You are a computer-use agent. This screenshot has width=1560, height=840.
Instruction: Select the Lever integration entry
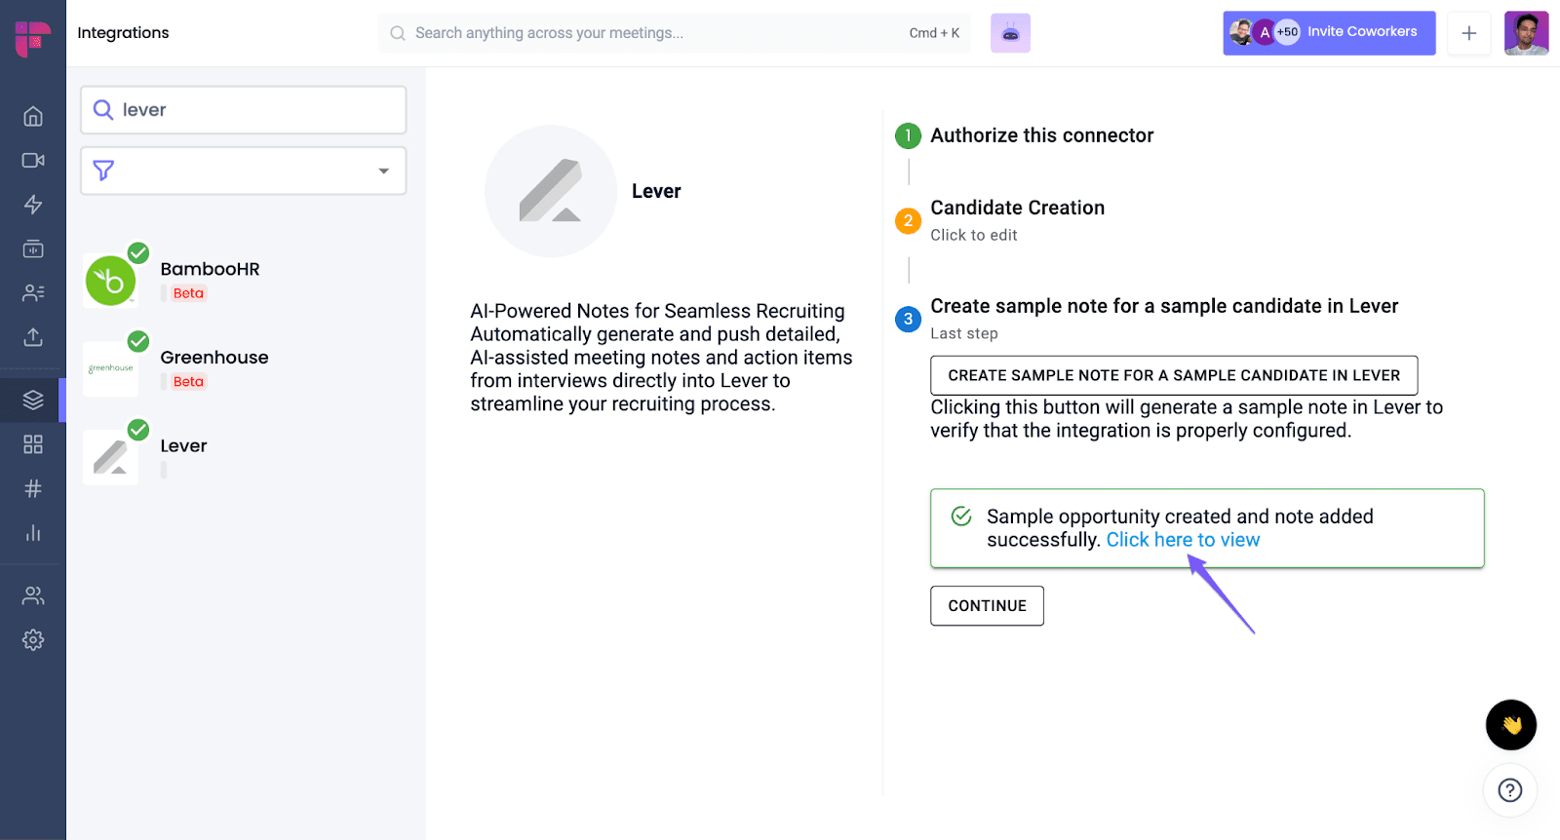[x=244, y=457]
